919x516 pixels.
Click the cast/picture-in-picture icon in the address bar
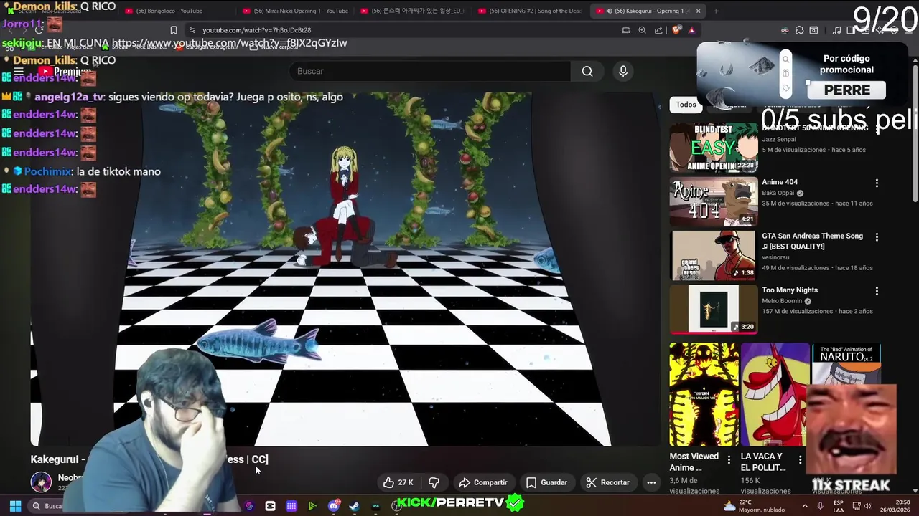tap(626, 30)
